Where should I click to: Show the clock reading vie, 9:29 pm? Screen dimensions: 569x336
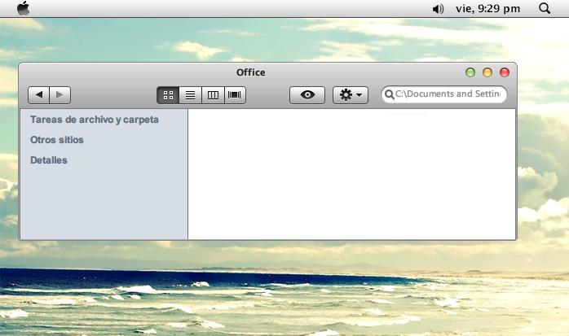pyautogui.click(x=487, y=9)
